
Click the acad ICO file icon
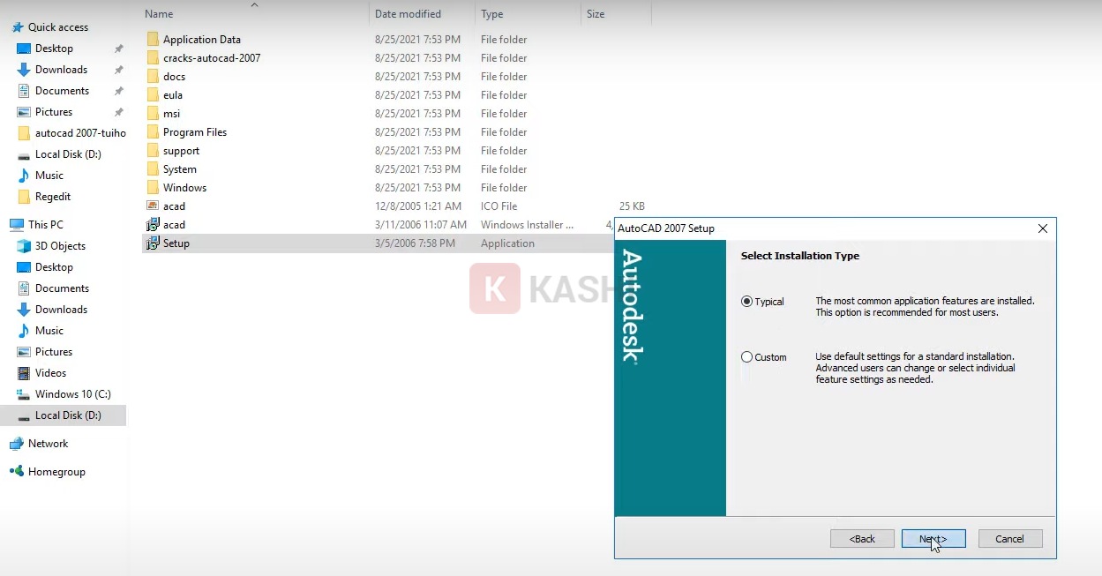click(x=153, y=206)
